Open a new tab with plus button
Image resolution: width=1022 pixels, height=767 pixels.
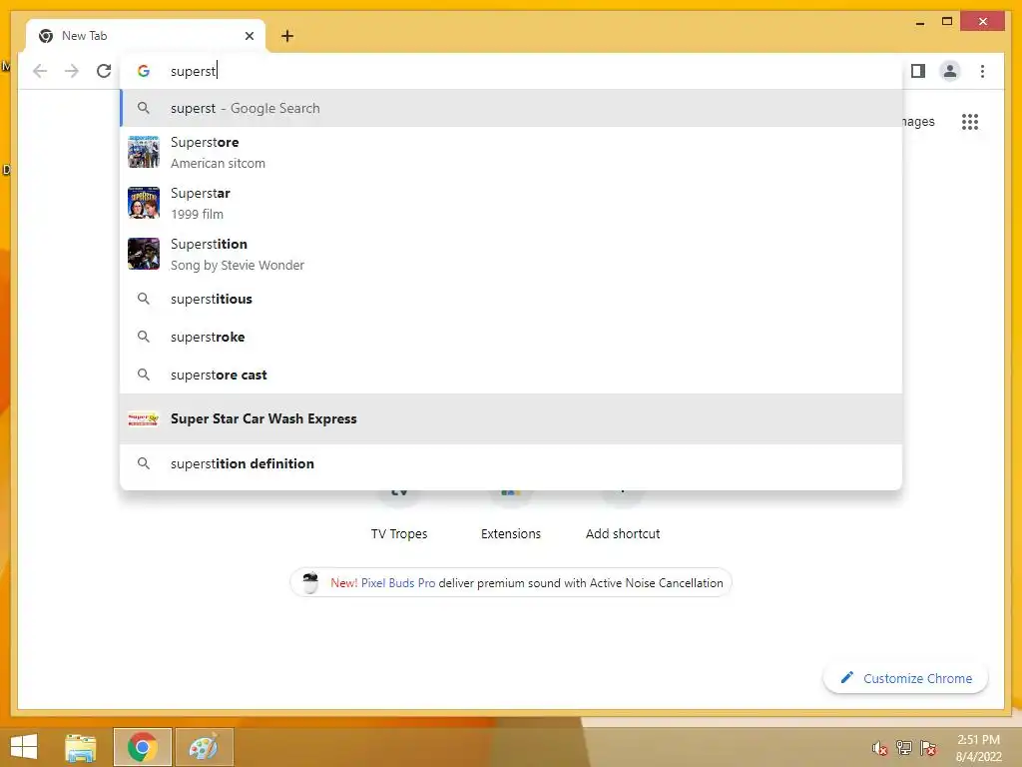coord(287,36)
